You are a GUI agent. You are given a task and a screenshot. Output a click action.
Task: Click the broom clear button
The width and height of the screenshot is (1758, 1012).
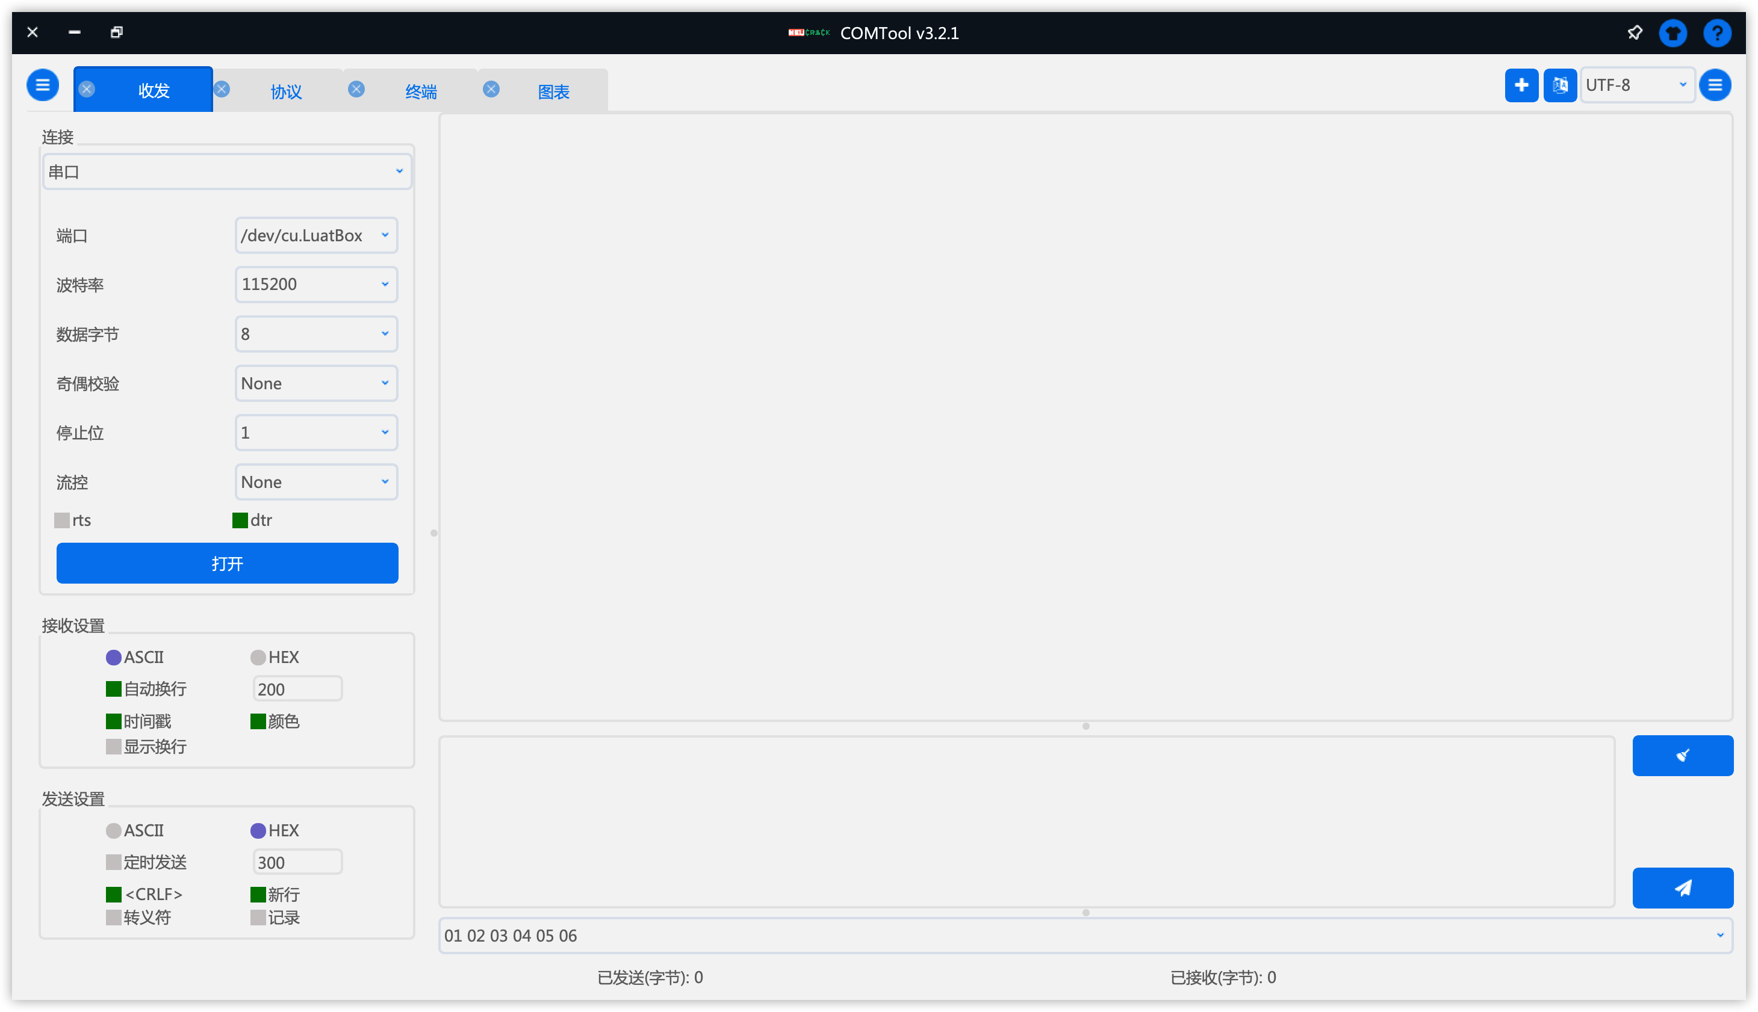[x=1682, y=756]
